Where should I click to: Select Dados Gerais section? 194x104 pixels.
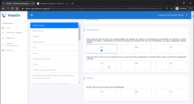coord(54,25)
